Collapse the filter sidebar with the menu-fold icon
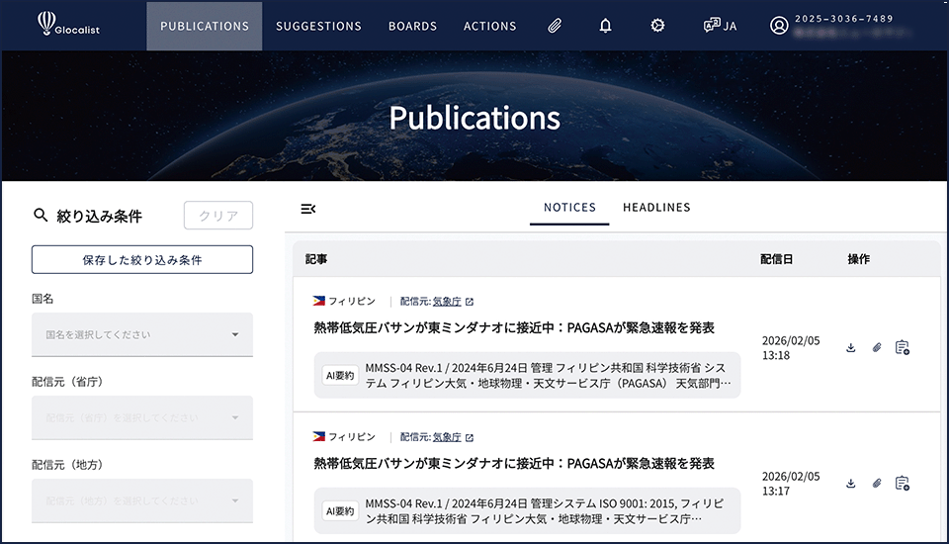Screen dimensions: 949x544 (308, 209)
